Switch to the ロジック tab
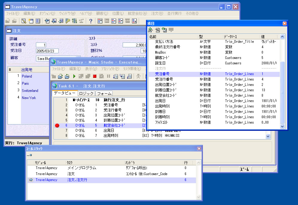 pyautogui.click(x=86, y=93)
